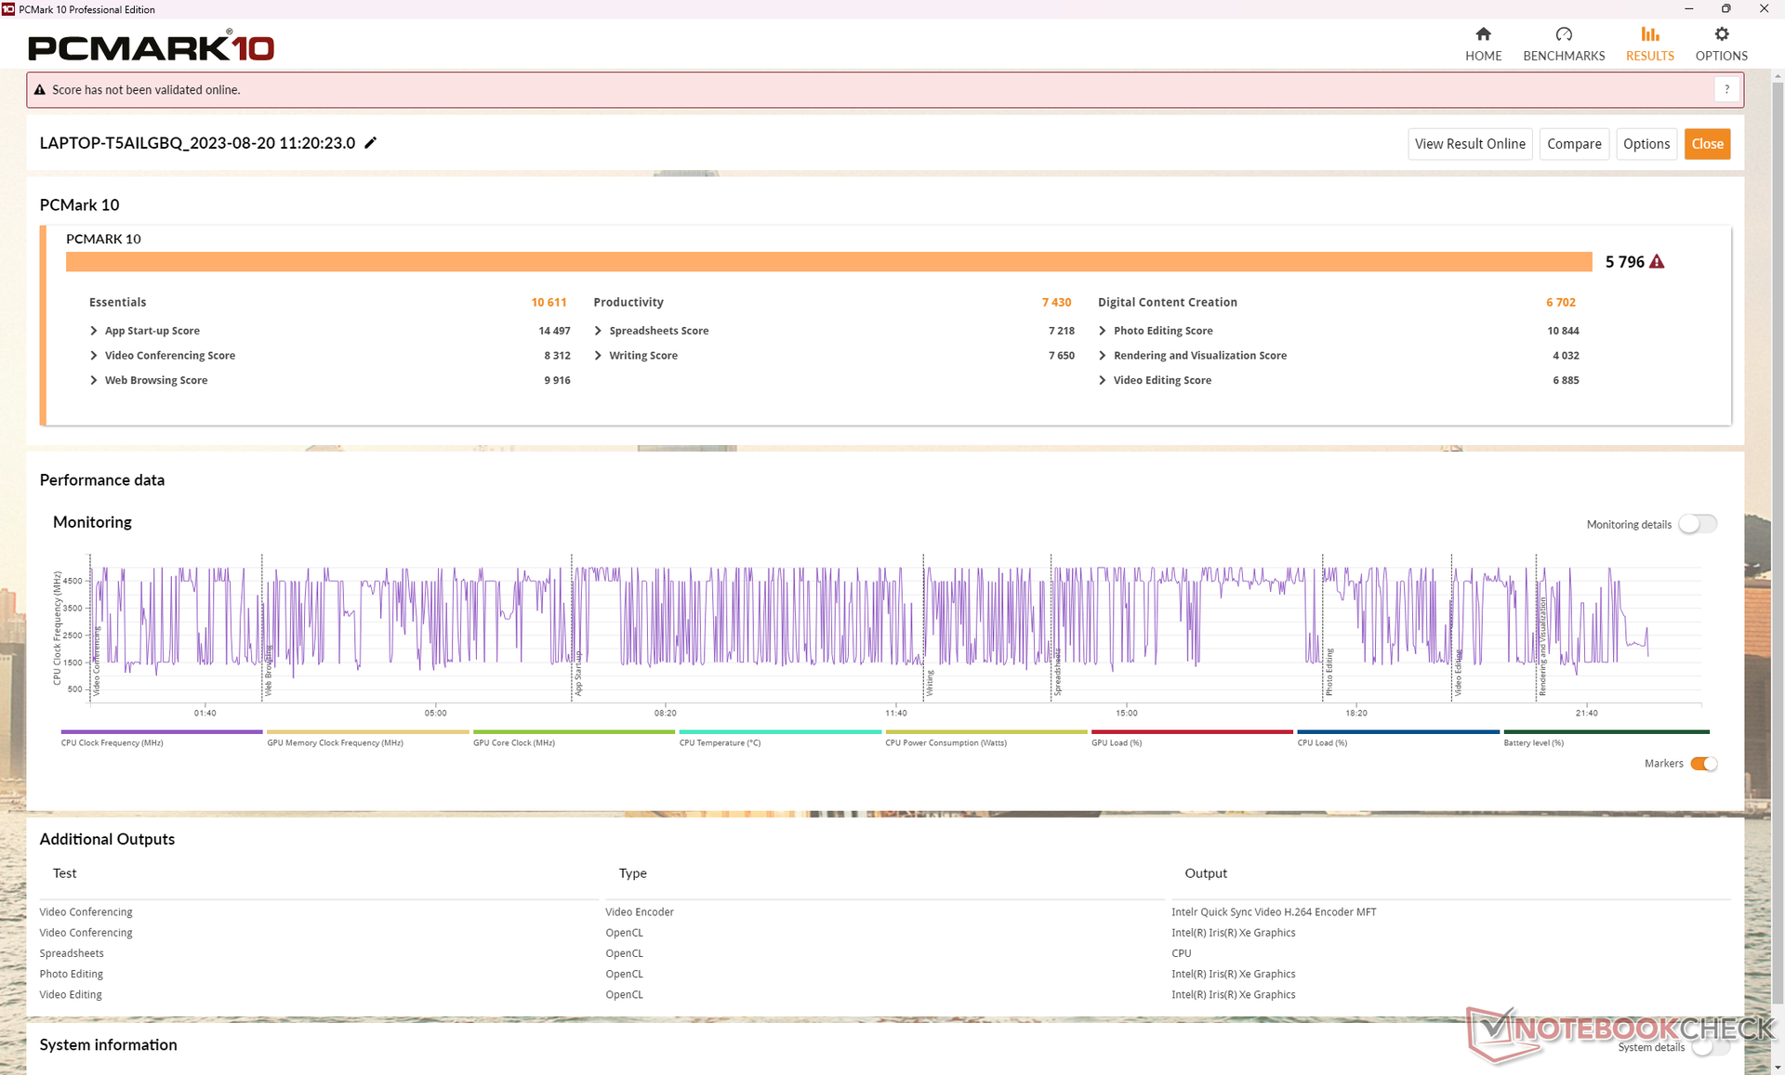Click the question mark help icon in banner

pos(1726,90)
